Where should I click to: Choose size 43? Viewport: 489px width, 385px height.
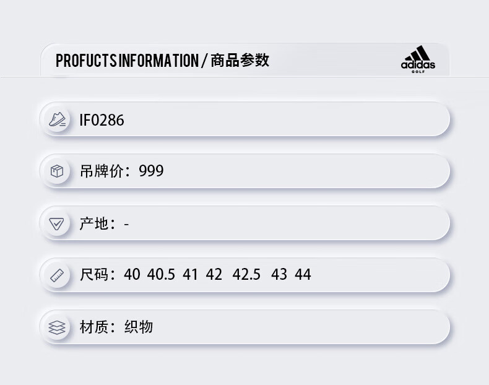tap(279, 275)
